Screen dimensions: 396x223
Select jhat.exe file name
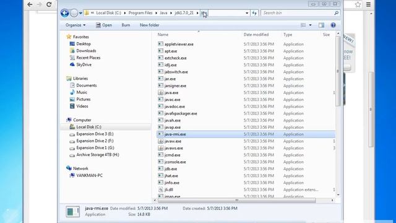171,176
